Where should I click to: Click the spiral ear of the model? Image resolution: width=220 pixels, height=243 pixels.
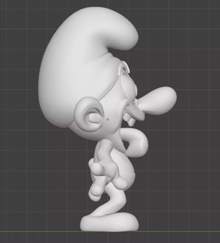tap(89, 114)
